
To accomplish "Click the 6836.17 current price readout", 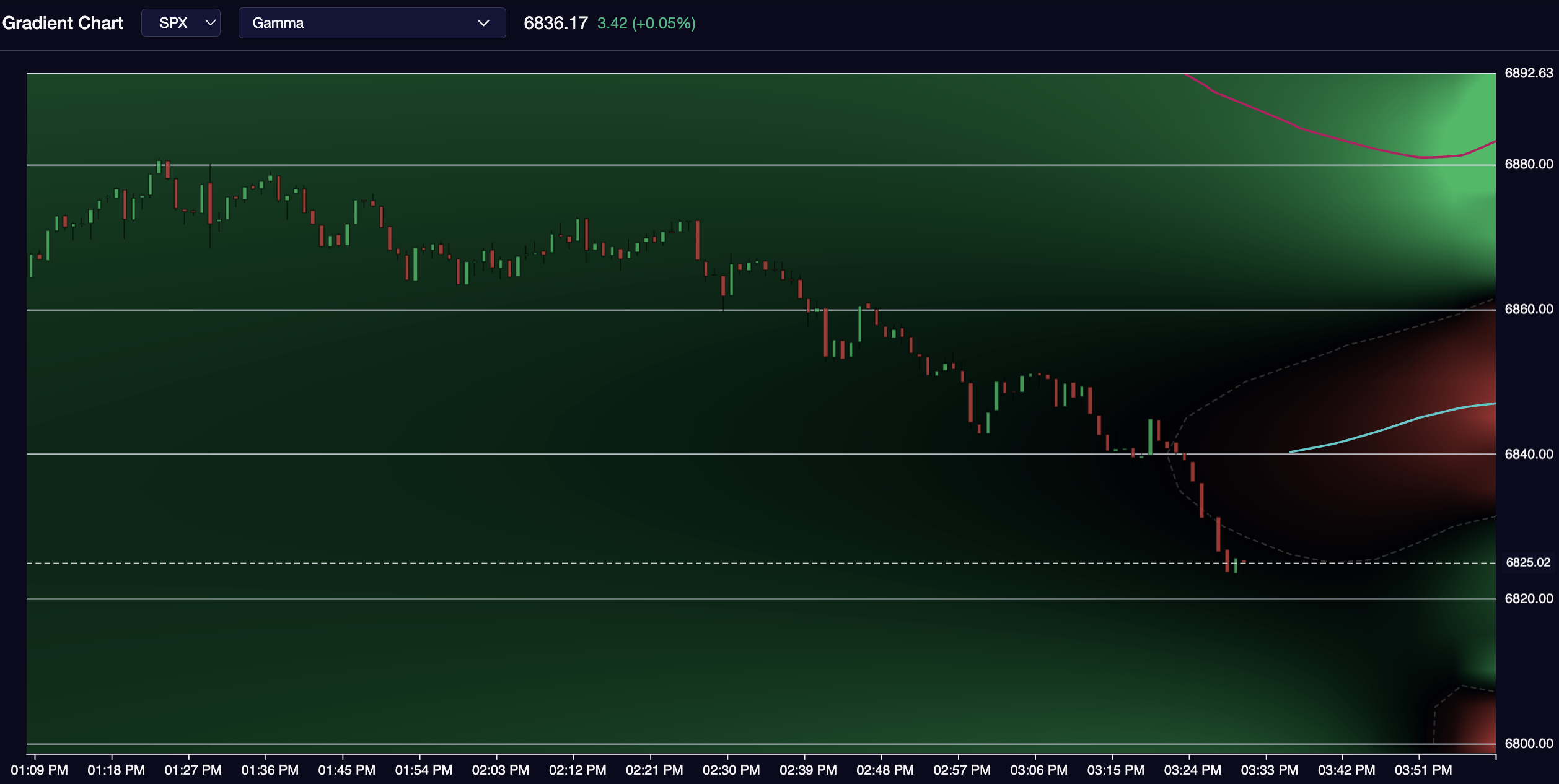I will point(555,23).
